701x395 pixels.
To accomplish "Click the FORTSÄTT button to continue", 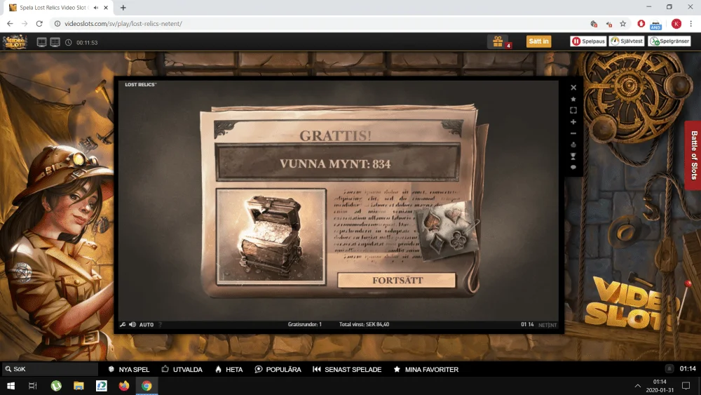I will 397,281.
